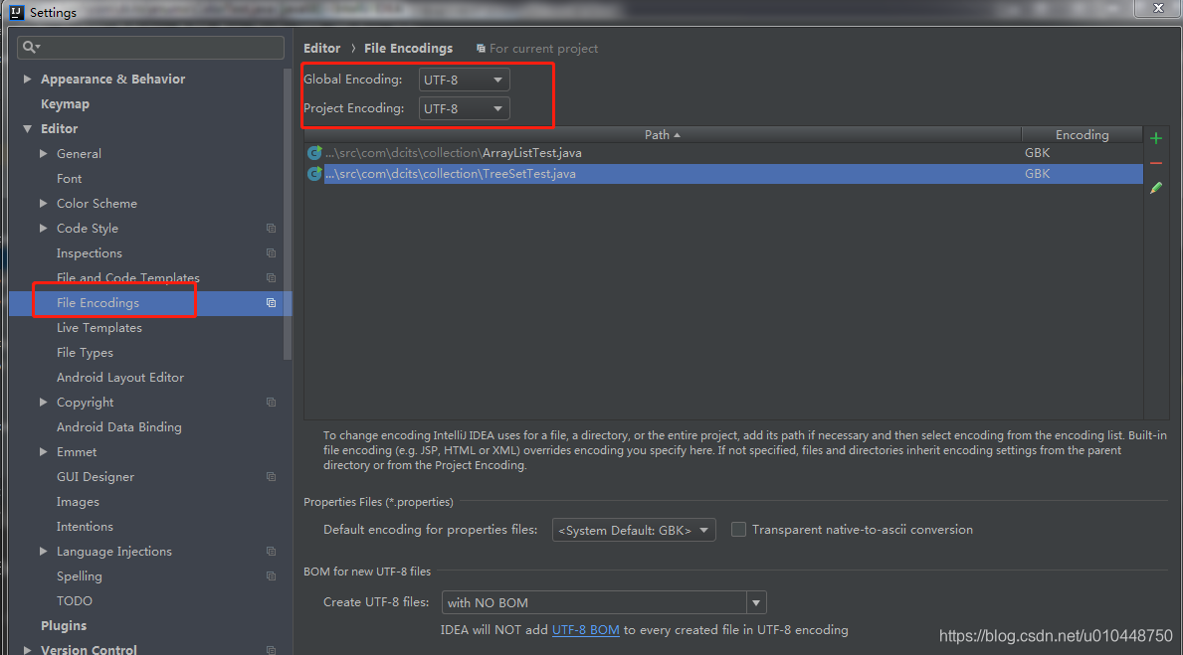Expand the Emmet node
This screenshot has height=655, width=1183.
coord(43,452)
